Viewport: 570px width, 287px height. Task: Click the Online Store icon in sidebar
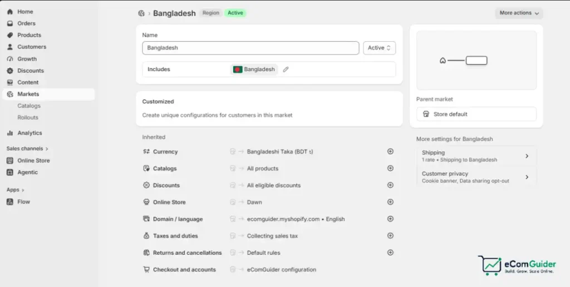point(10,161)
